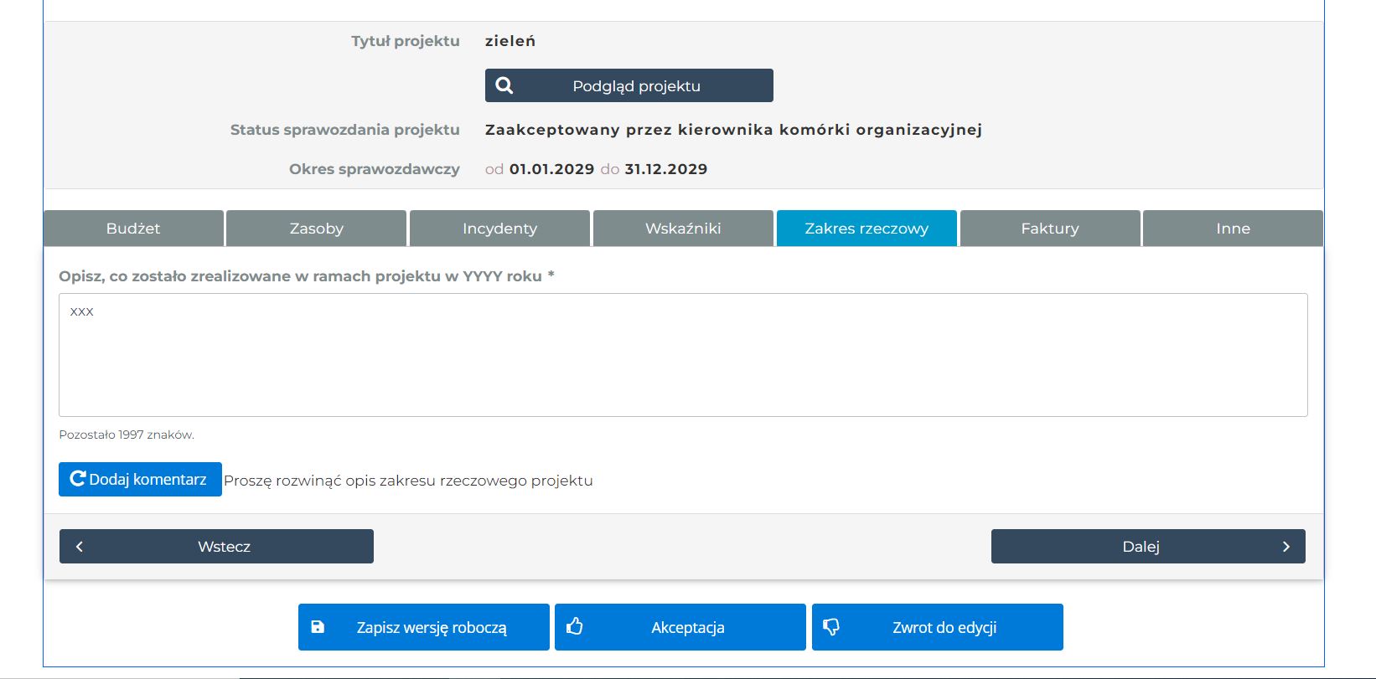This screenshot has width=1376, height=679.
Task: Click the Podgląd projektu button label
Action: pos(636,86)
